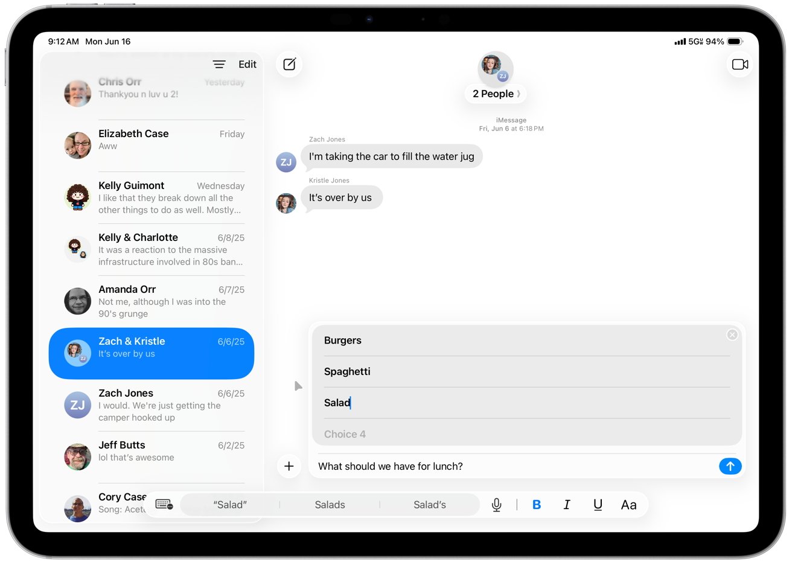Image resolution: width=792 pixels, height=564 pixels.
Task: Choose the "Salads" autocomplete suggestion
Action: (330, 505)
